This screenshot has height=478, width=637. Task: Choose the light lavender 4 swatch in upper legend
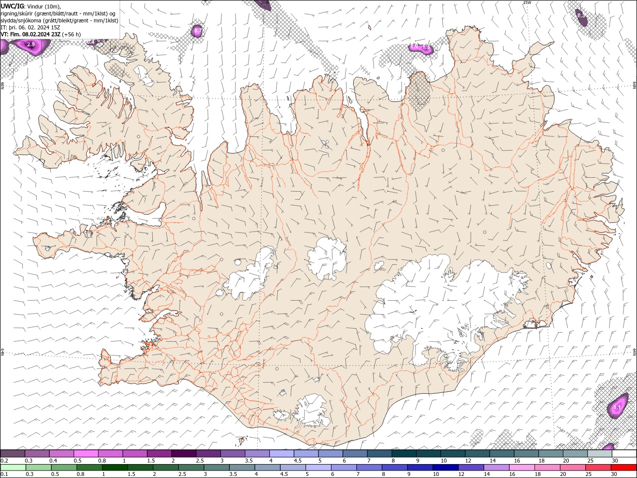[281, 454]
